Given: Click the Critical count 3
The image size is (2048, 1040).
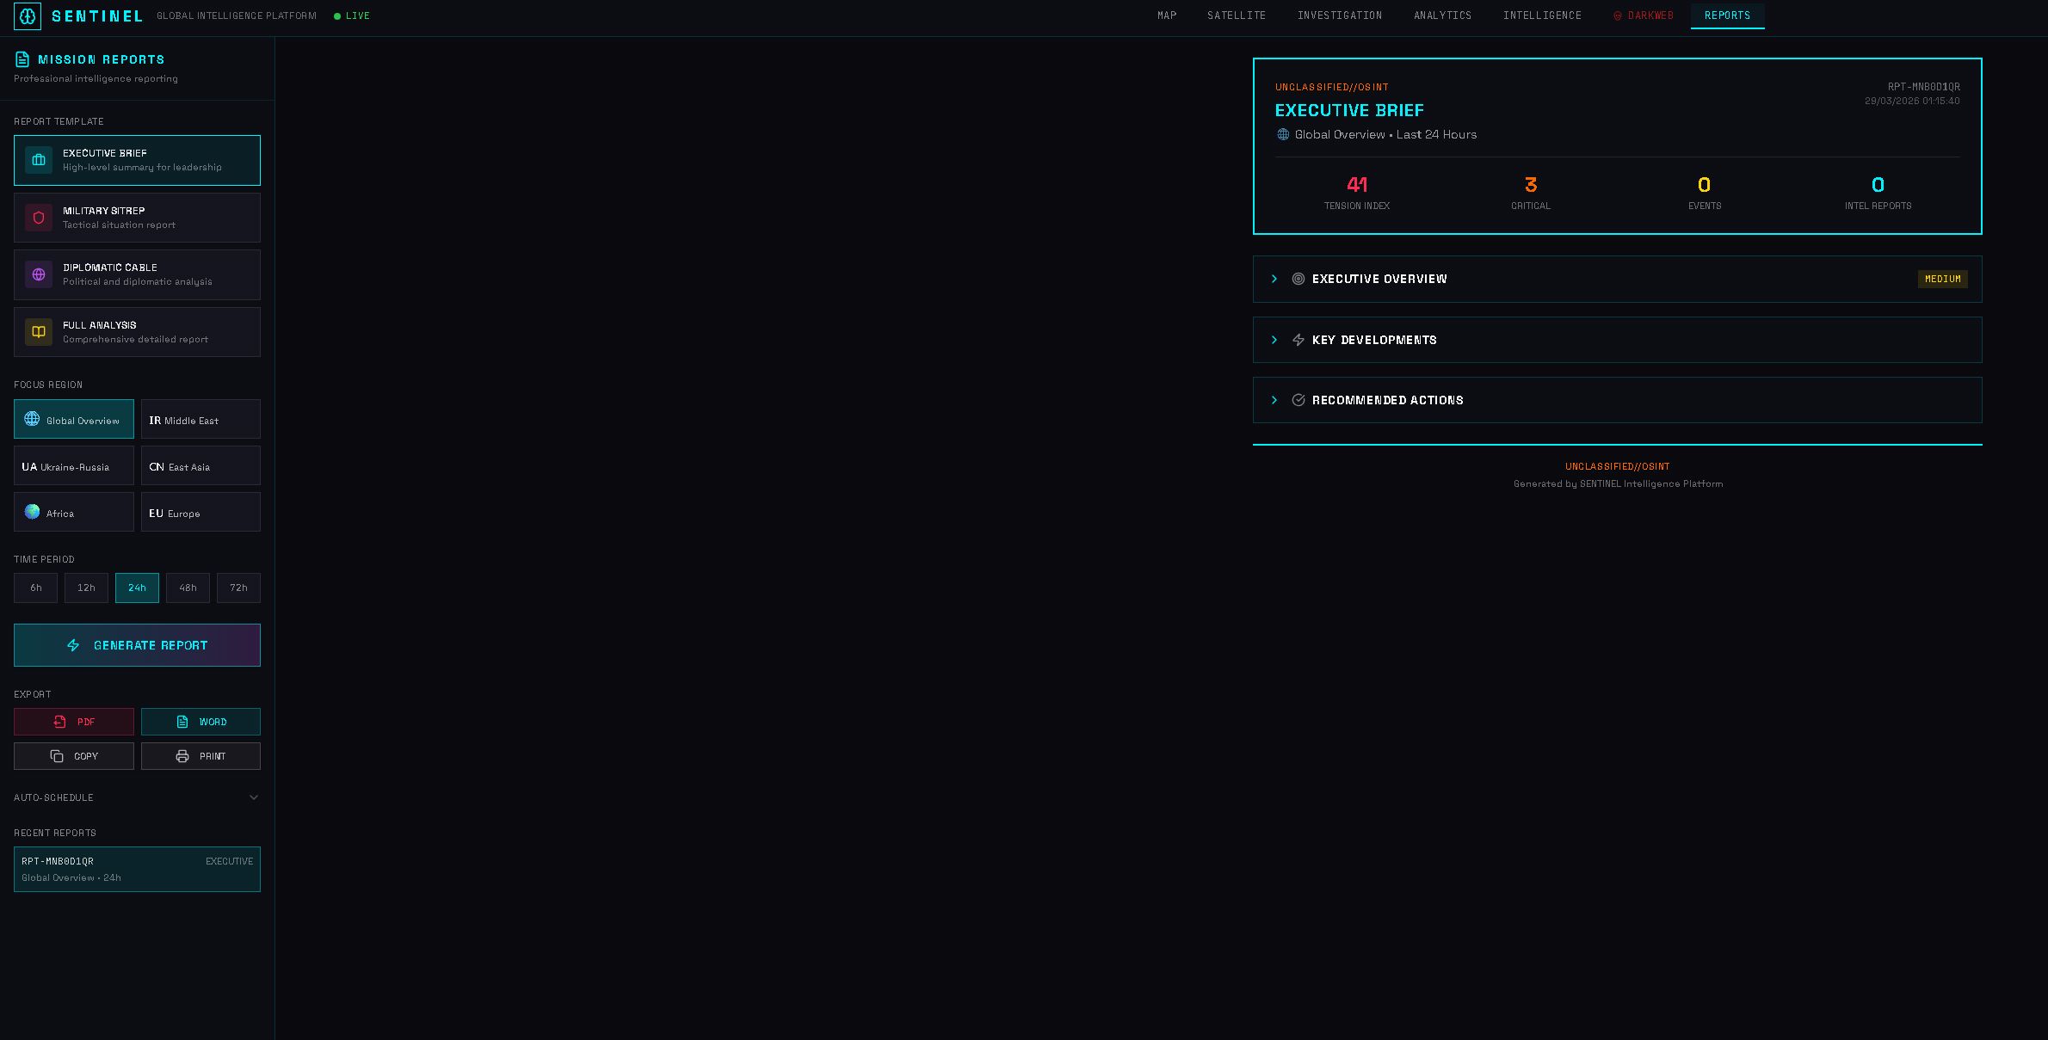Looking at the screenshot, I should click(1531, 185).
